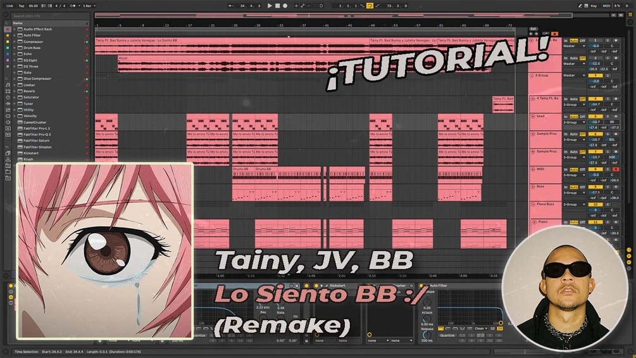Open Lead track output 3-Group dropdown
The height and width of the screenshot is (358, 636).
pos(574,122)
